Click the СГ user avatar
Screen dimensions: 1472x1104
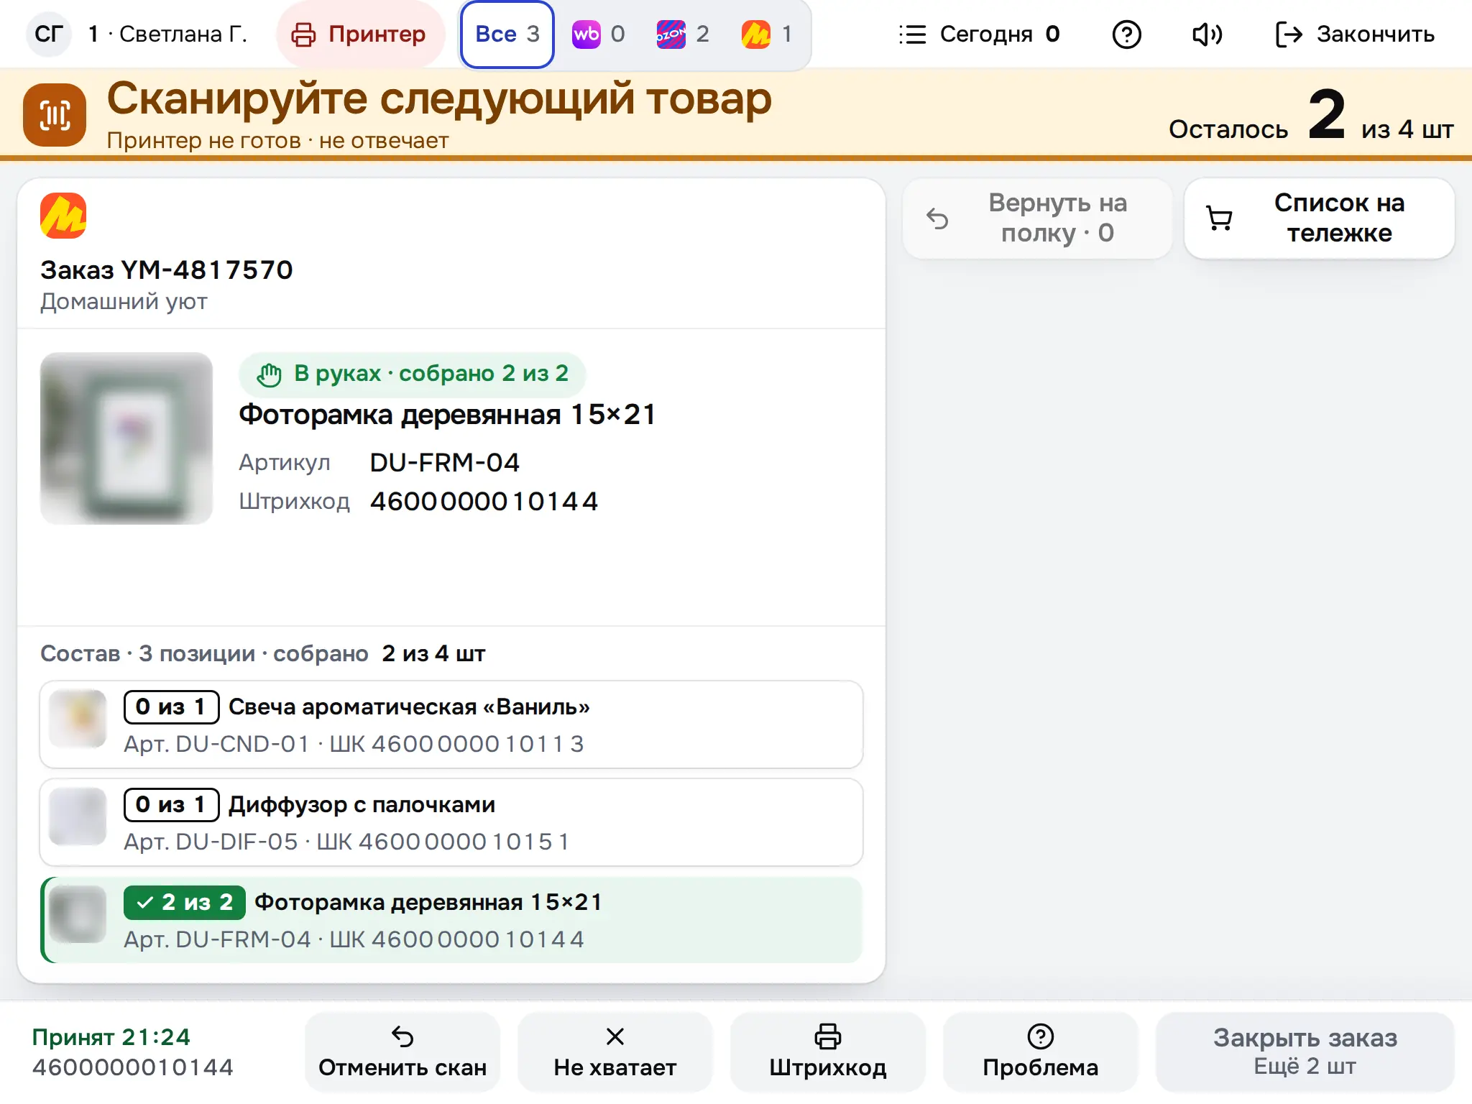49,34
